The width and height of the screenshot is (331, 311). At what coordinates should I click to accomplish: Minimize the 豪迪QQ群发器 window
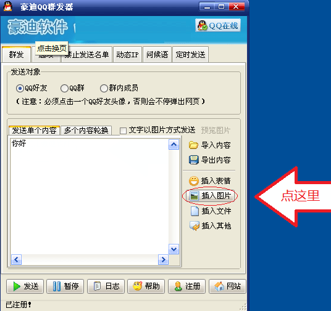point(207,7)
